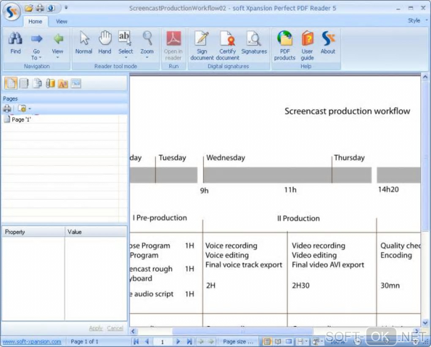Click vertical scrollbar up arrow
Image resolution: width=431 pixels, height=347 pixels.
[425, 77]
